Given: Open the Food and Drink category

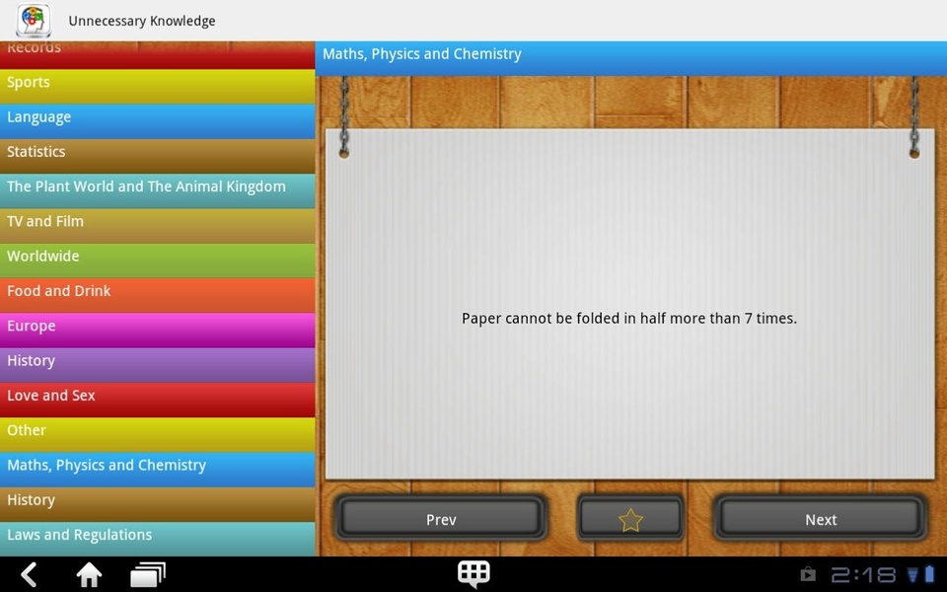Looking at the screenshot, I should click(158, 295).
